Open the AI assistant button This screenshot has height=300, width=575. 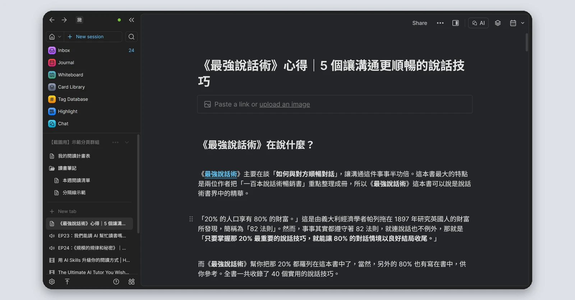(x=478, y=23)
